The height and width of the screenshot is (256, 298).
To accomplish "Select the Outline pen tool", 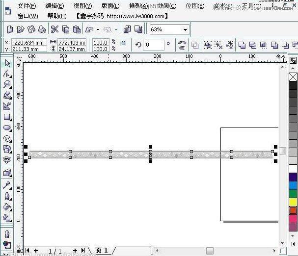I will click(x=7, y=196).
